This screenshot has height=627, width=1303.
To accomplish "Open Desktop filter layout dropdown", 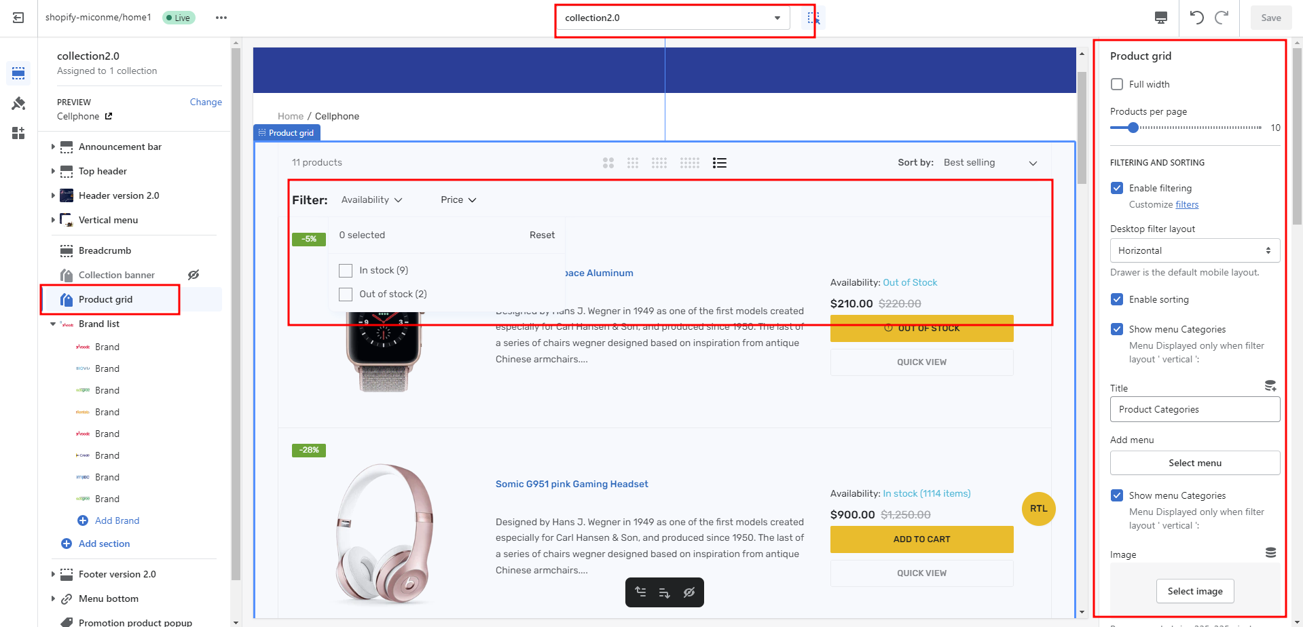I will pos(1194,250).
